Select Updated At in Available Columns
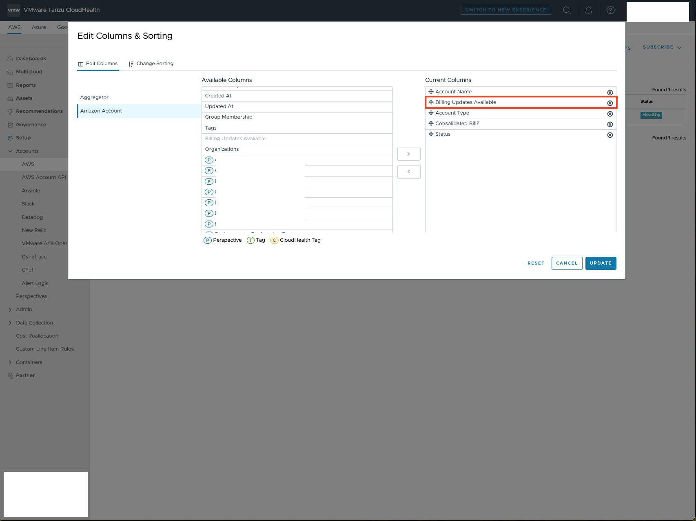The width and height of the screenshot is (696, 521). (297, 107)
